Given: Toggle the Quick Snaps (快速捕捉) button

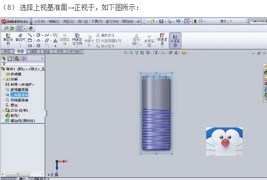Looking at the screenshot, I should pos(162,40).
